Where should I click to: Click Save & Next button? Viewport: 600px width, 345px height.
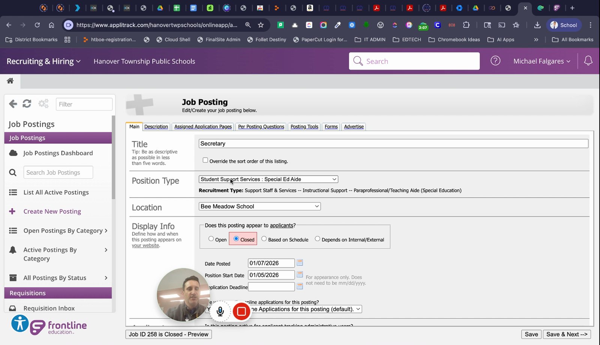(x=567, y=334)
